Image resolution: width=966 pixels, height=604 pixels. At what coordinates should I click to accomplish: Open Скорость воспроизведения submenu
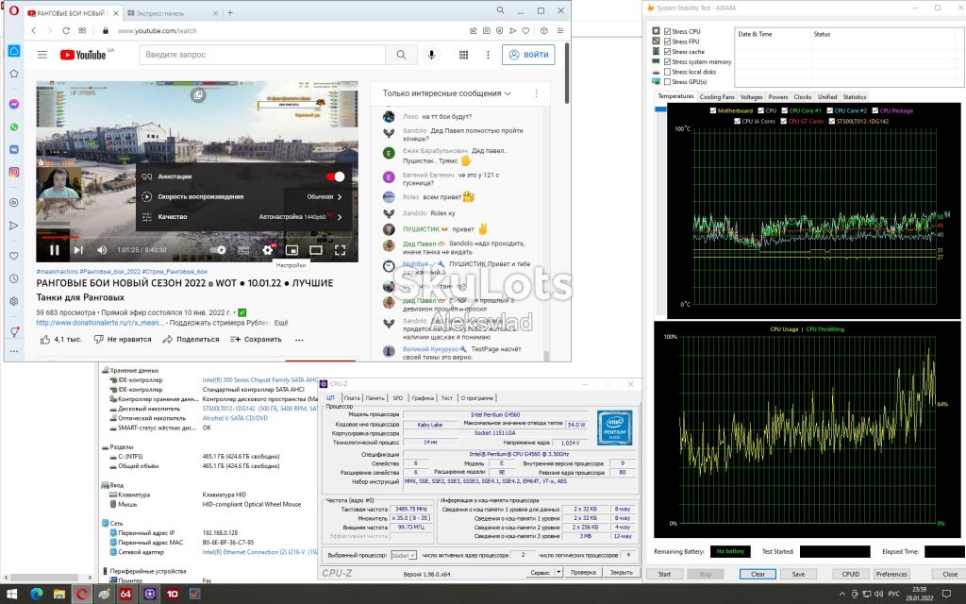(246, 196)
